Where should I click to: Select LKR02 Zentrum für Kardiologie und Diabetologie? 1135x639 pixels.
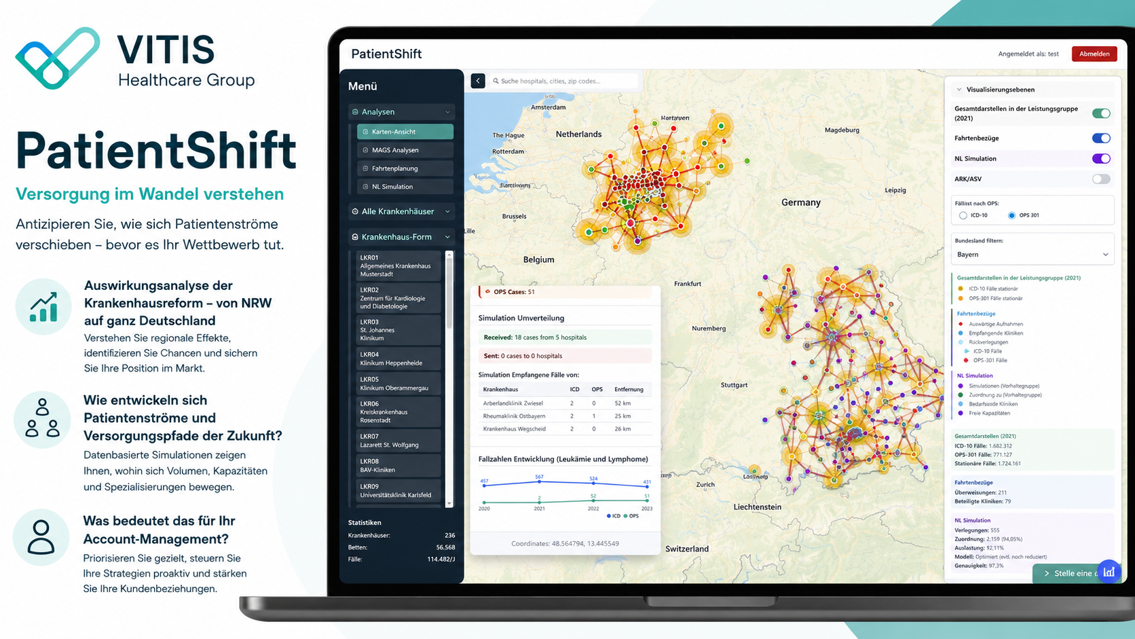point(398,298)
